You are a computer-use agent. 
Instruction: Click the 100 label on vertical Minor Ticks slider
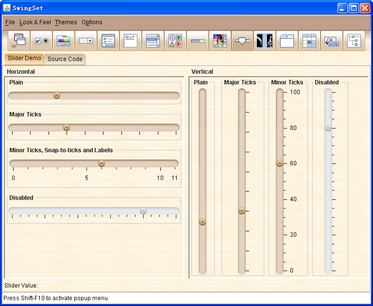[295, 92]
